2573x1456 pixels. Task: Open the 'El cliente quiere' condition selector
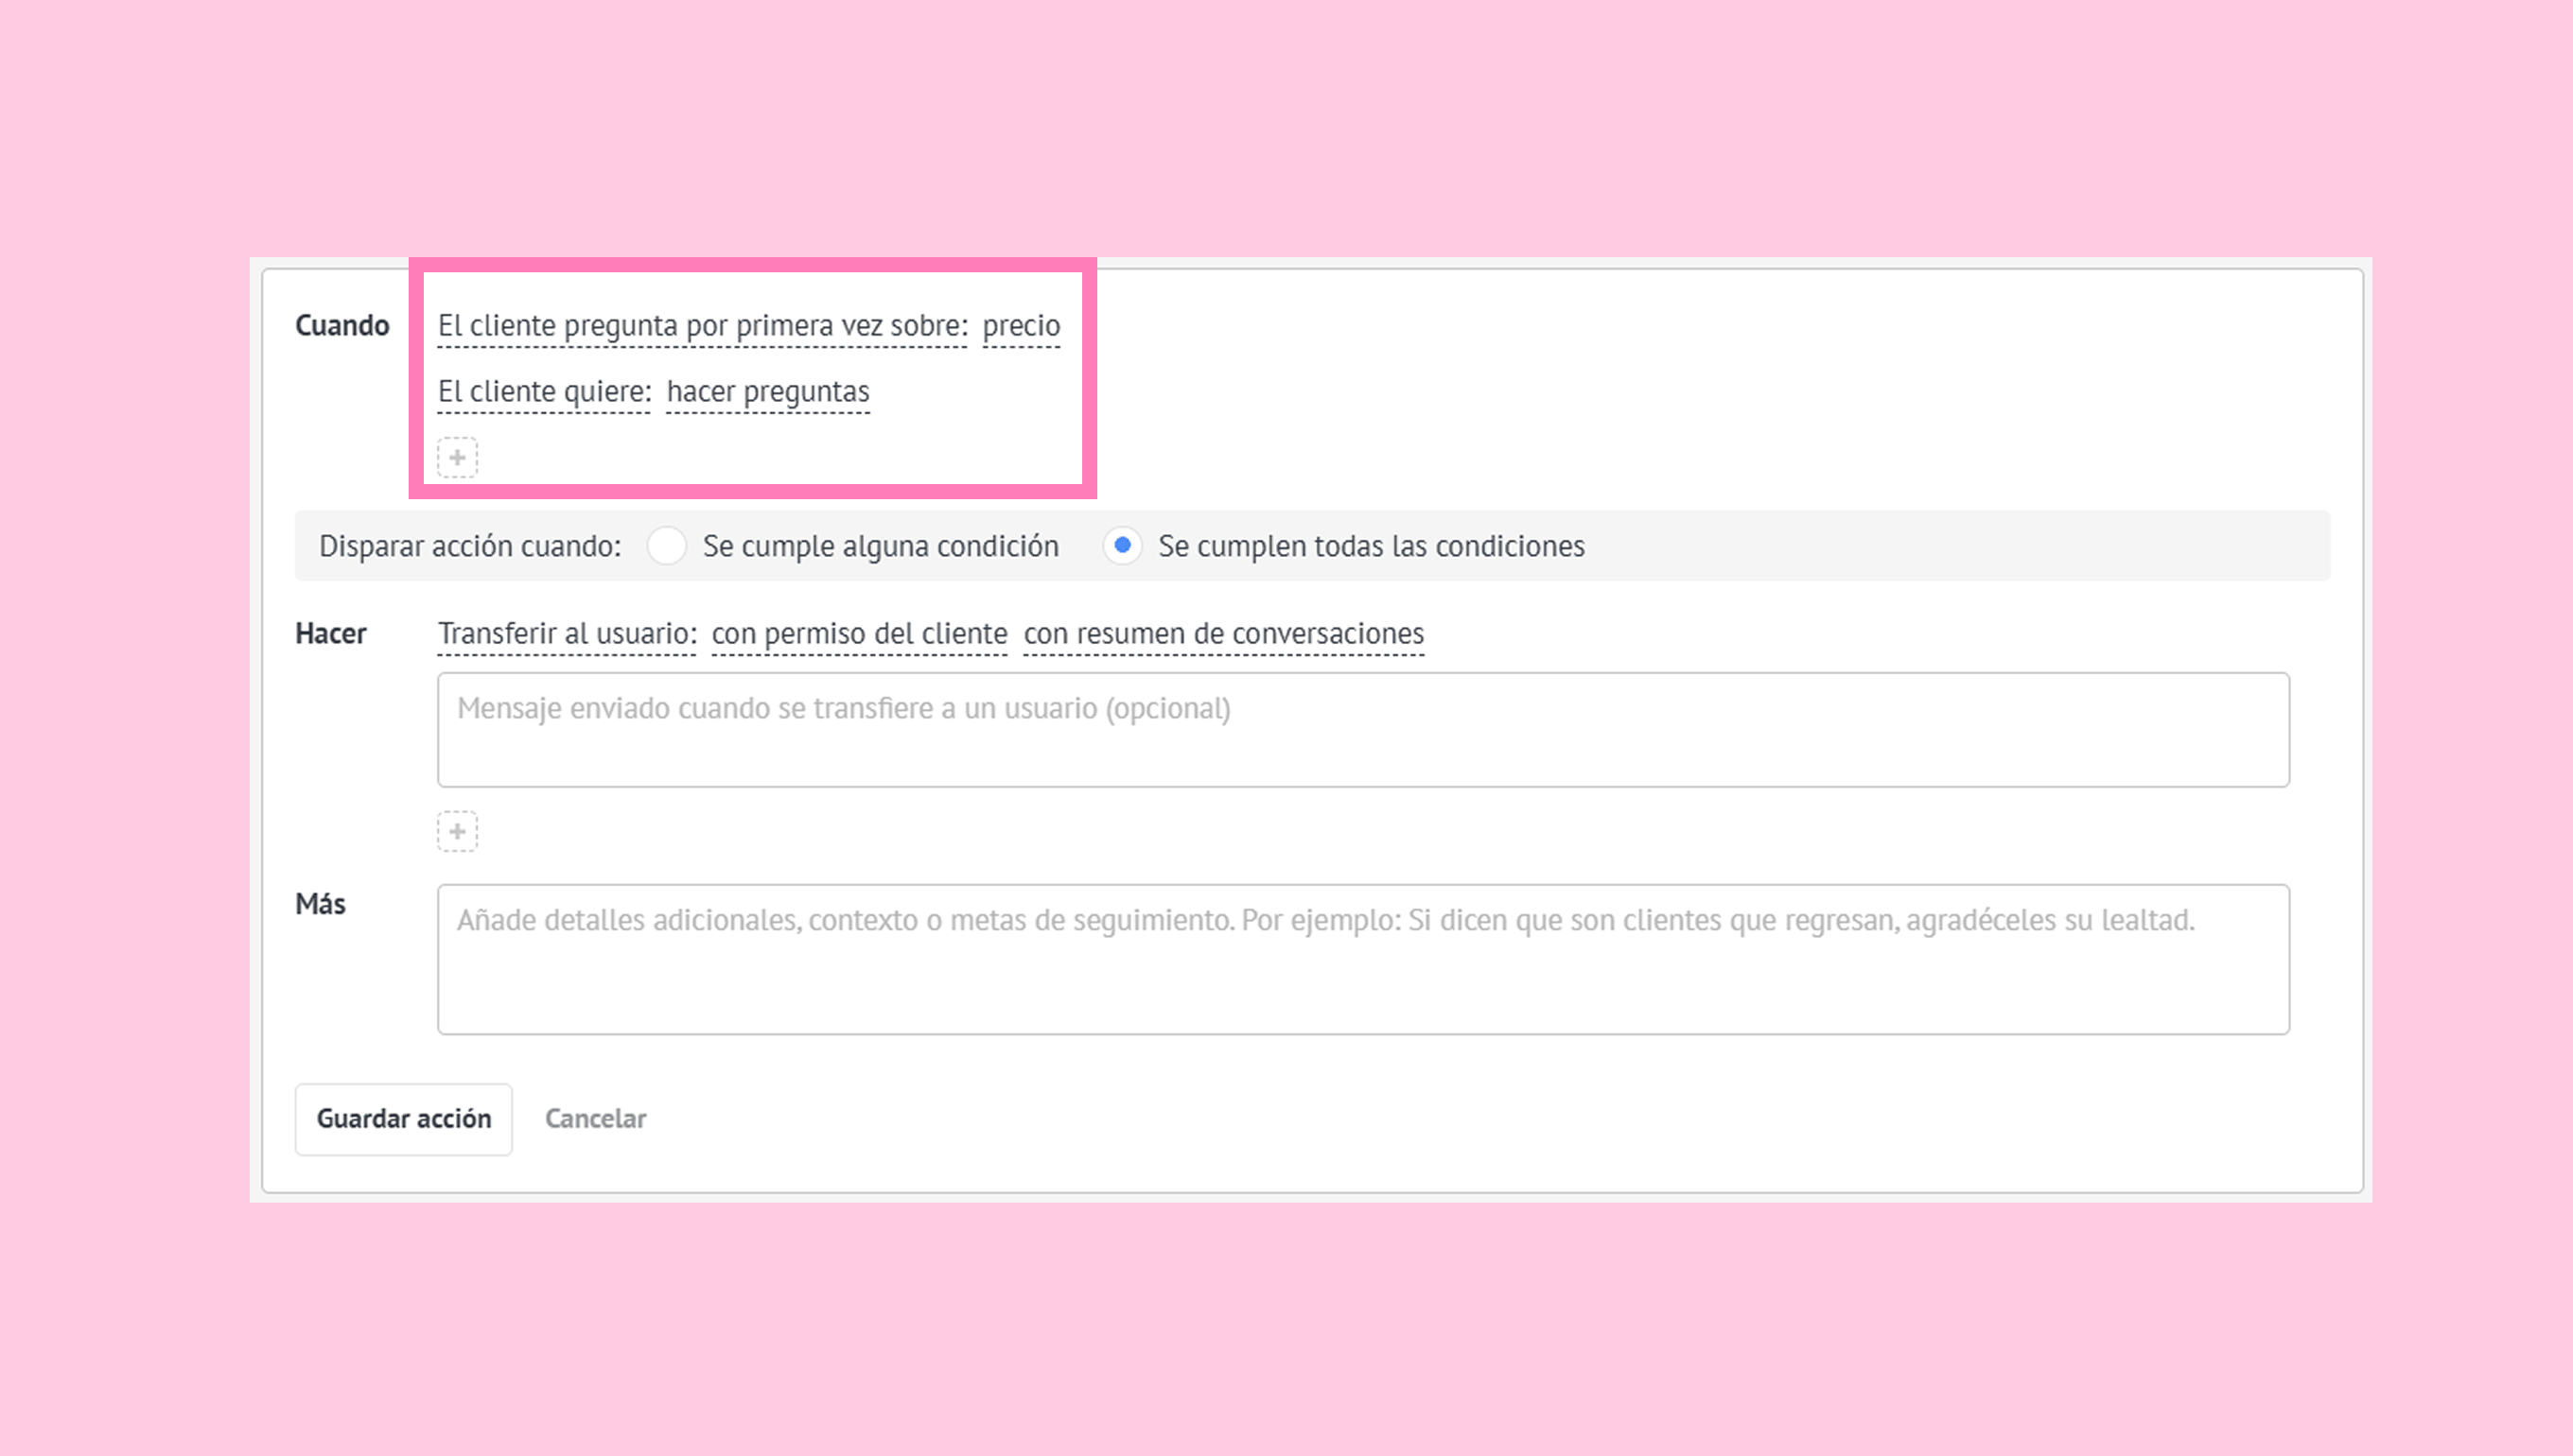[544, 392]
